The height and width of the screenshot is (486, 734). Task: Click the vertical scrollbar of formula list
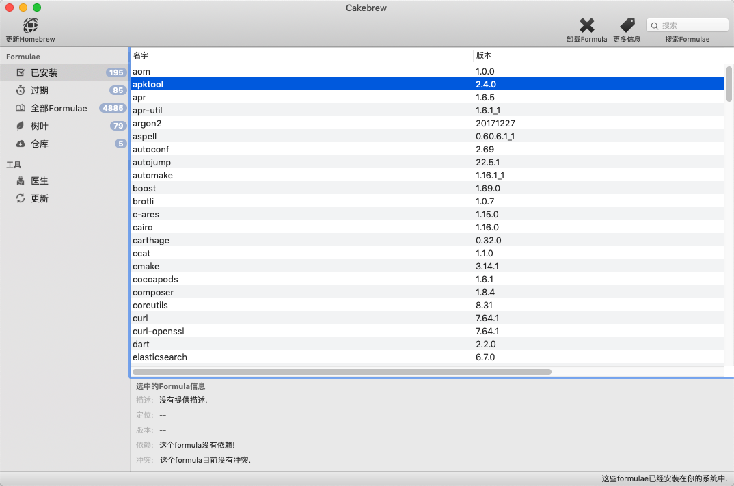[729, 84]
